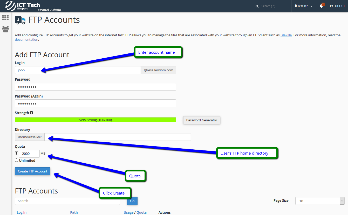This screenshot has height=215, width=348.
Task: Click the Log In username field
Action: [78, 70]
